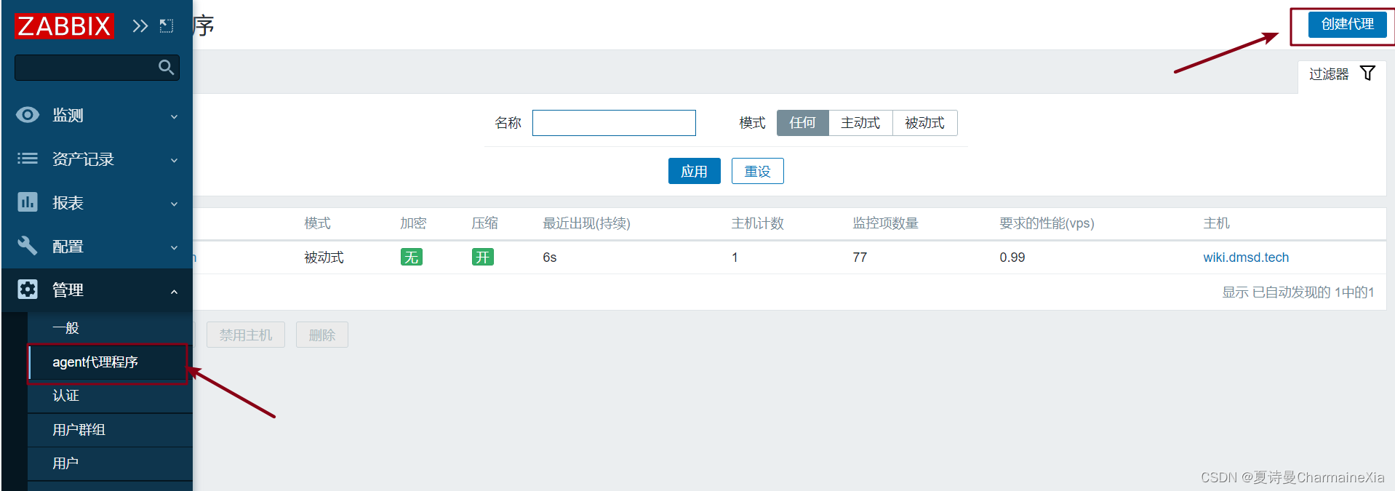
Task: Open the 用户群组 submenu item
Action: pos(110,430)
